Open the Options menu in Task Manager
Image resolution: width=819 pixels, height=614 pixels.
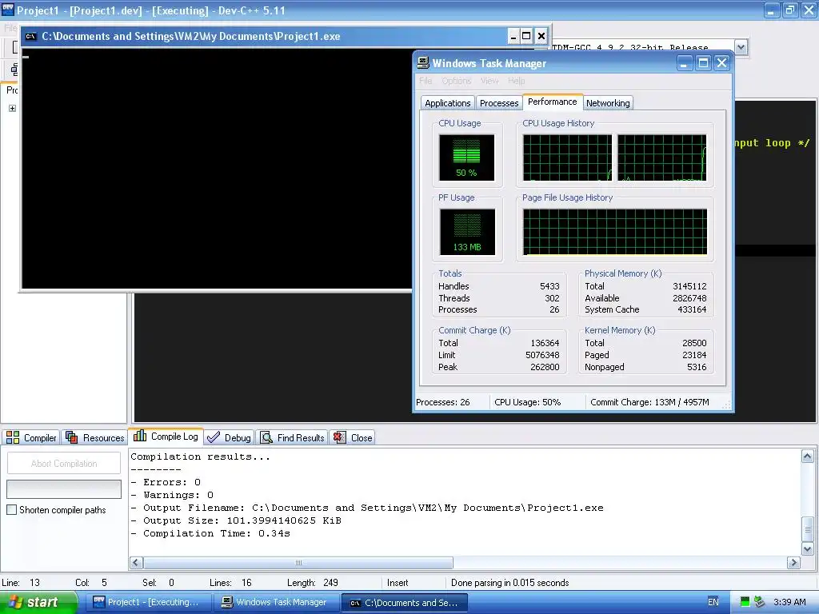[456, 81]
